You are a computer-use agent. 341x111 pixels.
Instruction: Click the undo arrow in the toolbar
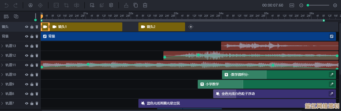(7, 5)
